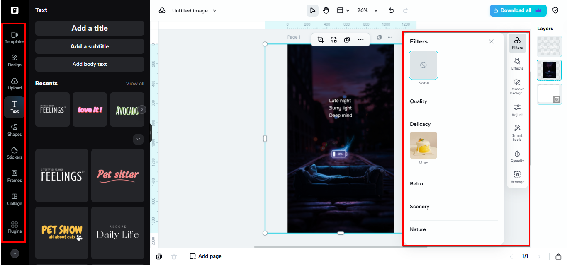Image resolution: width=567 pixels, height=265 pixels.
Task: Select the Opacity tool
Action: pyautogui.click(x=517, y=157)
